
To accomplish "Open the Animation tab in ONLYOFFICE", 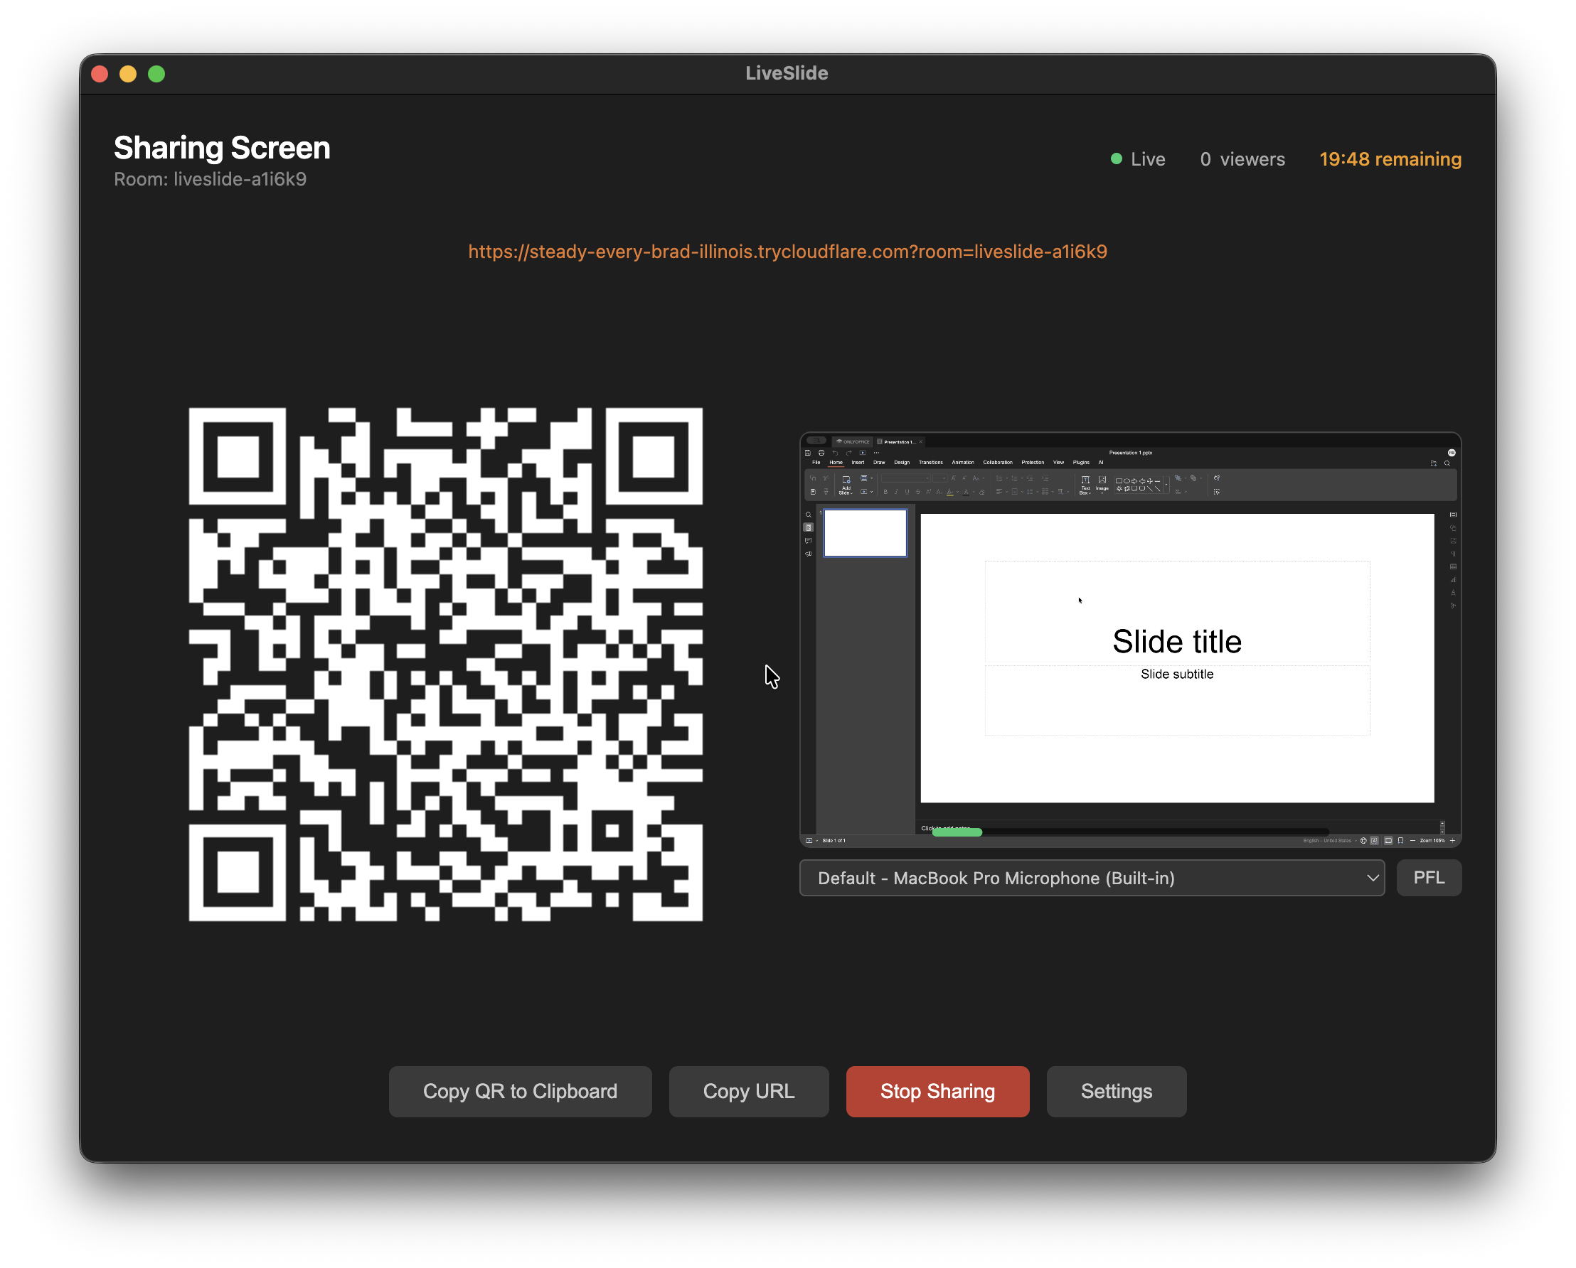I will point(964,463).
